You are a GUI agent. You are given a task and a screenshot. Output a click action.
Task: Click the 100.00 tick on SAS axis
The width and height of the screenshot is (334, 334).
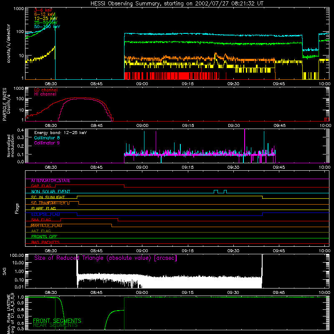[17, 256]
